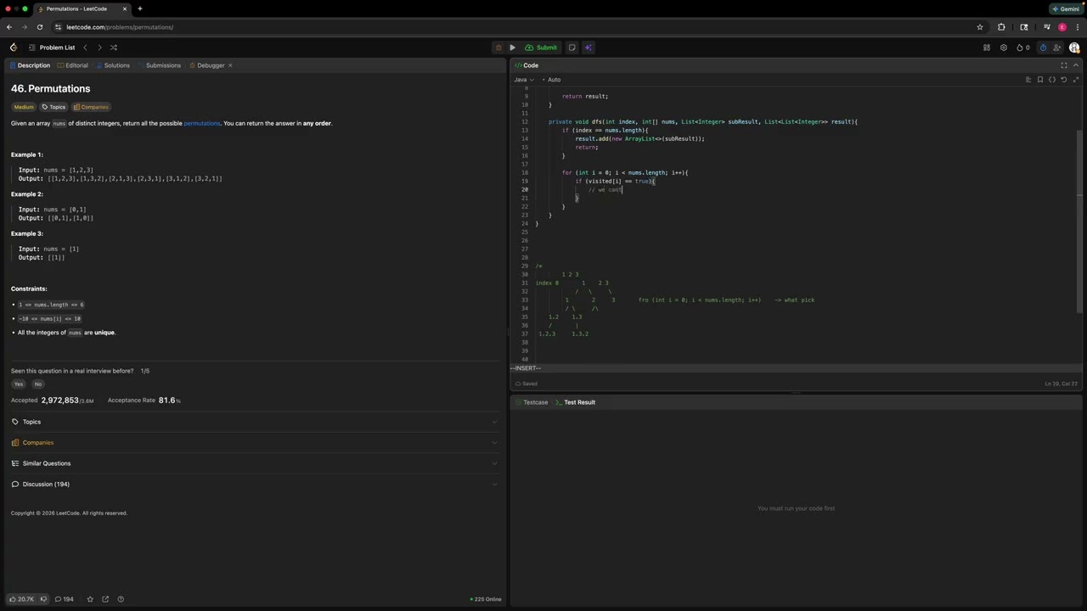The width and height of the screenshot is (1087, 611).
Task: Open the layout manager icon
Action: click(987, 48)
